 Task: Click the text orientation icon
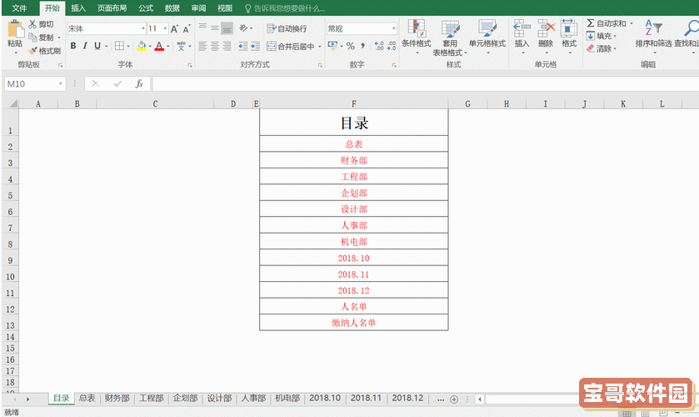(243, 28)
